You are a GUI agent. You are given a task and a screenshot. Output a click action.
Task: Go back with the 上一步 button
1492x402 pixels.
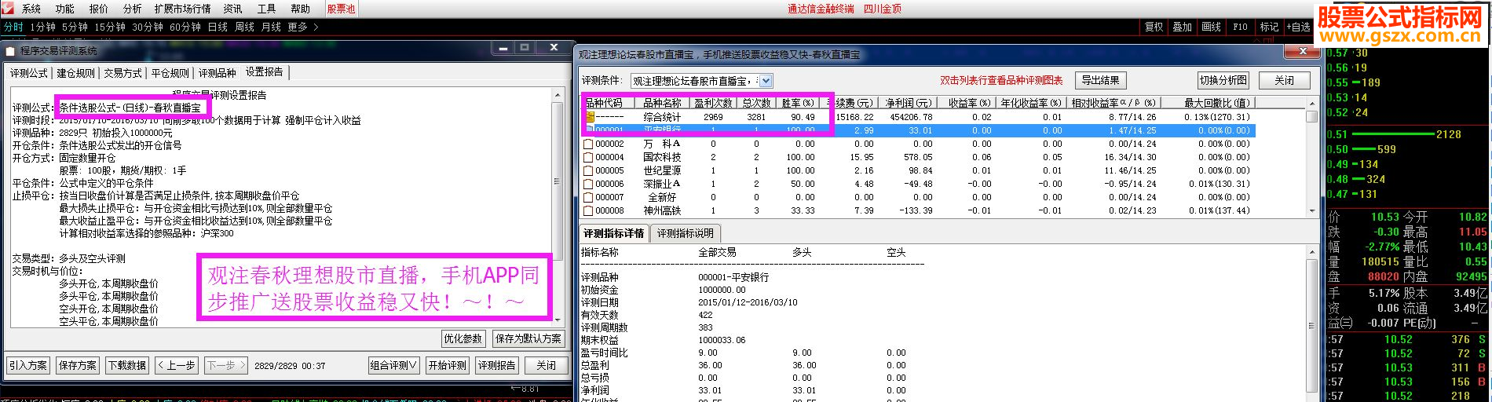pyautogui.click(x=176, y=365)
